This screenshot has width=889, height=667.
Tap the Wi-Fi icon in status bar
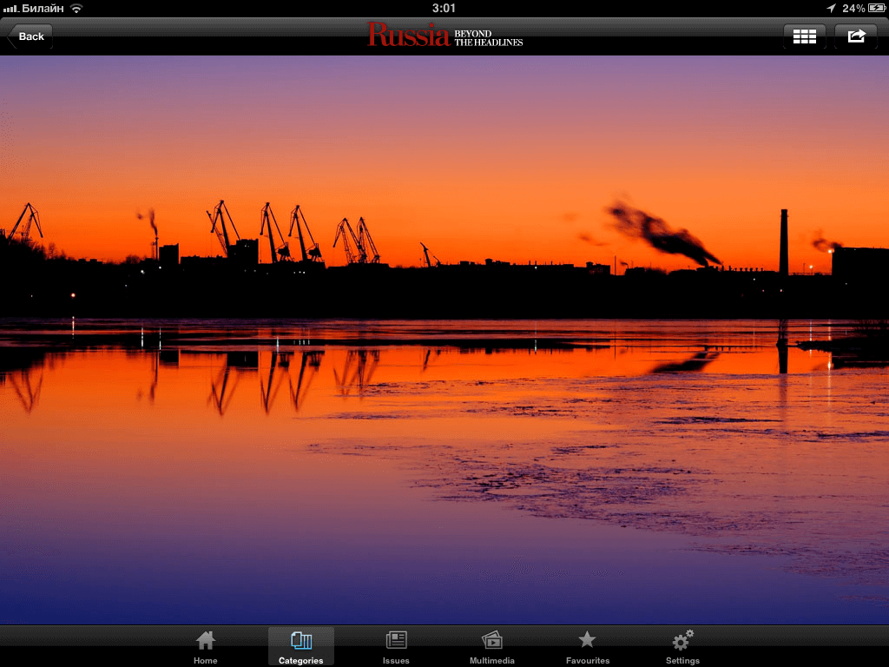point(76,8)
